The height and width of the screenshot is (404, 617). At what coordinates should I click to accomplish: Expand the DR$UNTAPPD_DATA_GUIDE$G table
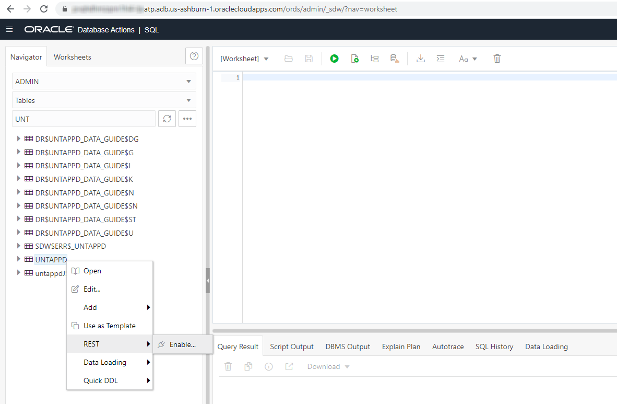[x=18, y=152]
